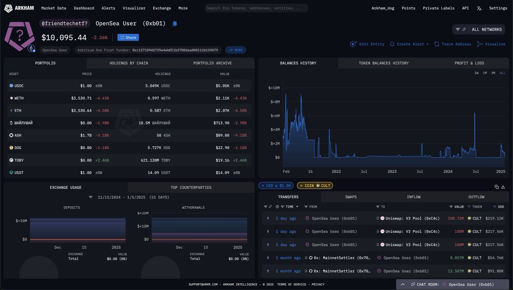Open the Visualizer menu item

click(134, 8)
